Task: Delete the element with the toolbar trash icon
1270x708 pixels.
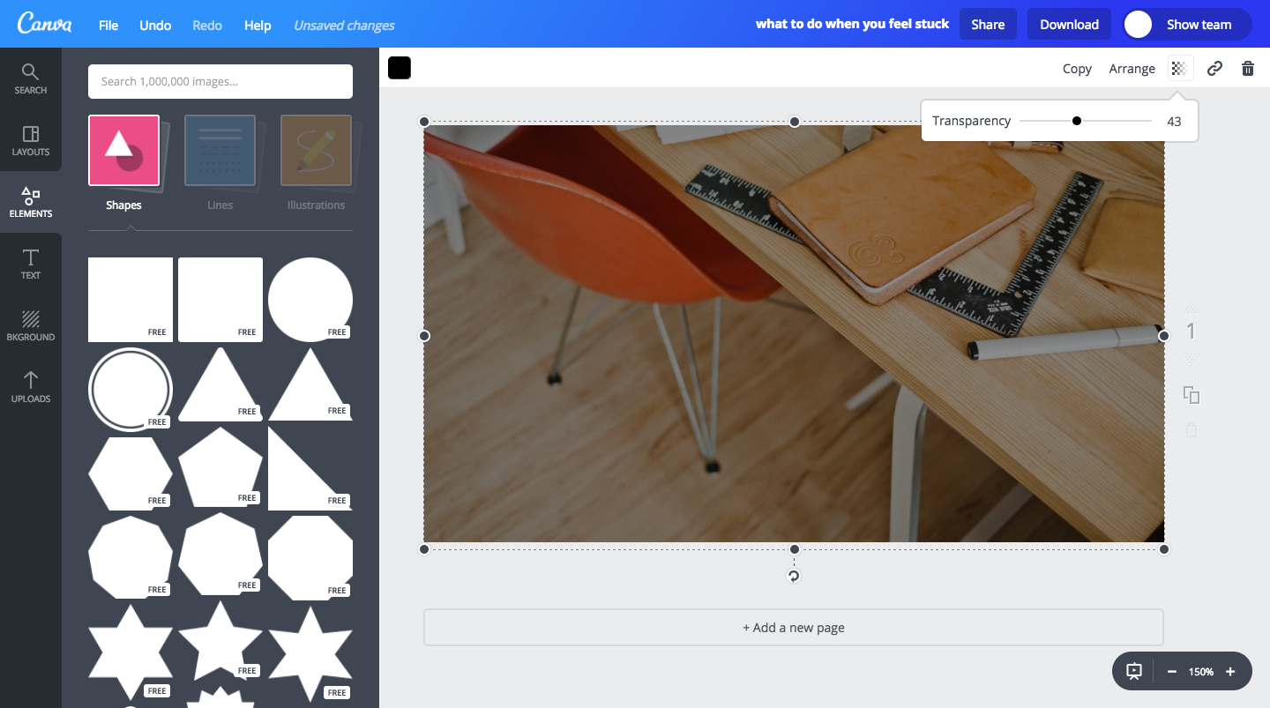Action: pos(1248,68)
